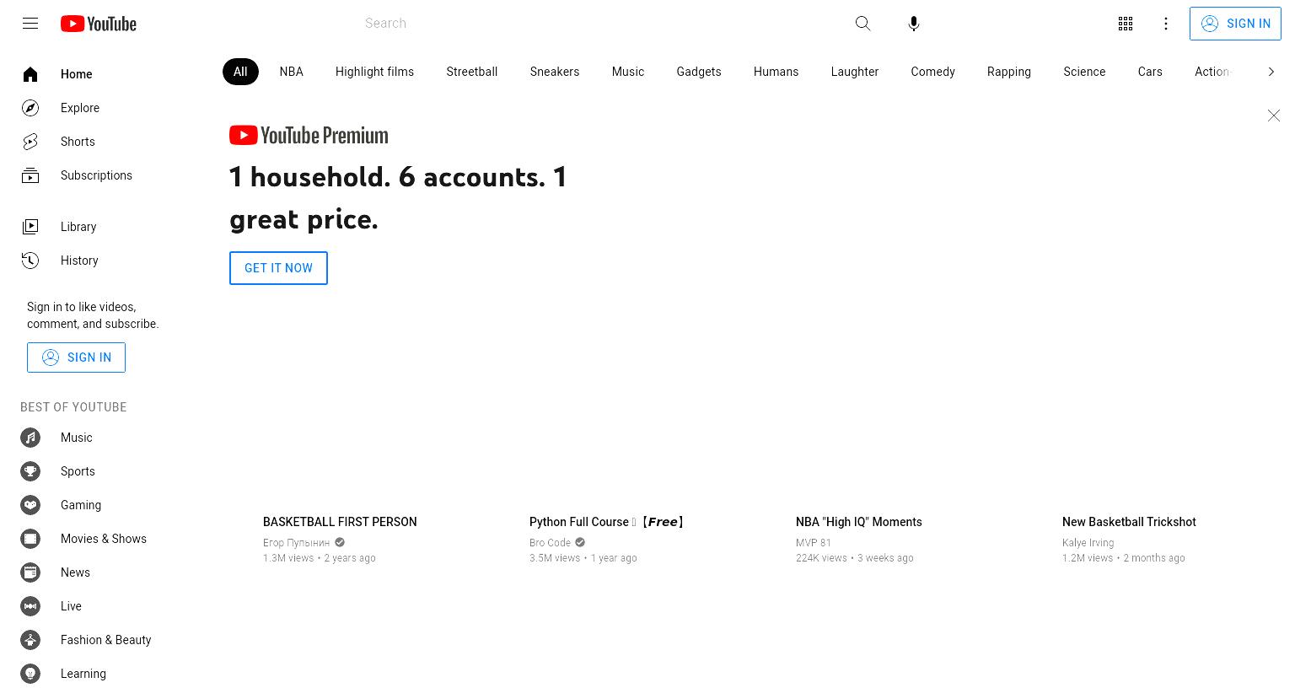Open New Basketball Trickshot video title

coord(1129,522)
